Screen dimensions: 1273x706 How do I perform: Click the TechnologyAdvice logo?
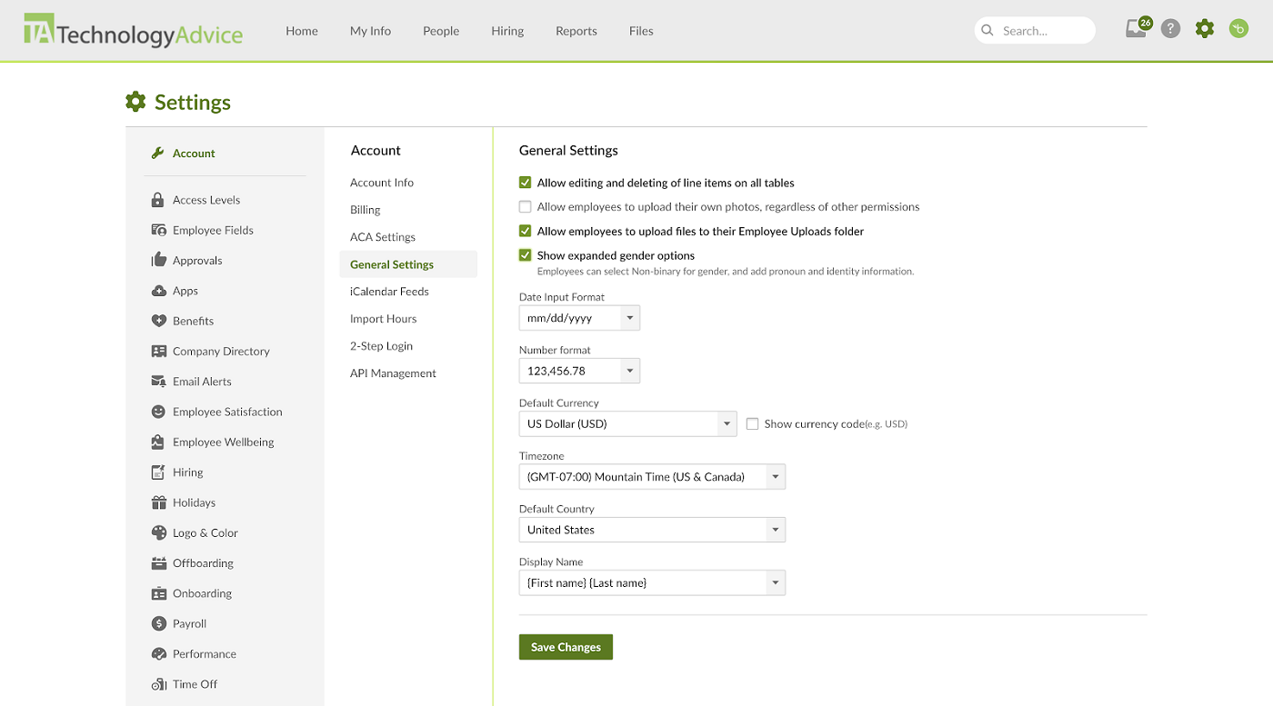click(x=133, y=31)
